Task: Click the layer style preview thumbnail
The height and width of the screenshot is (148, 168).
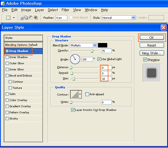Action: (x=151, y=73)
